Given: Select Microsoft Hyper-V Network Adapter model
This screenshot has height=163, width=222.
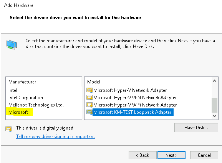Looking at the screenshot, I should click(130, 90).
